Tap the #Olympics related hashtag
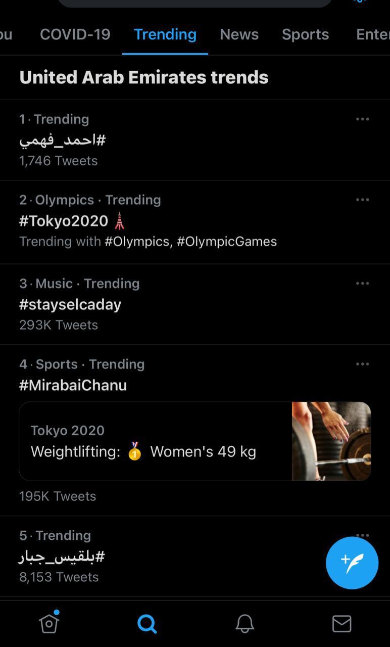Image resolution: width=390 pixels, height=647 pixels. [x=136, y=242]
